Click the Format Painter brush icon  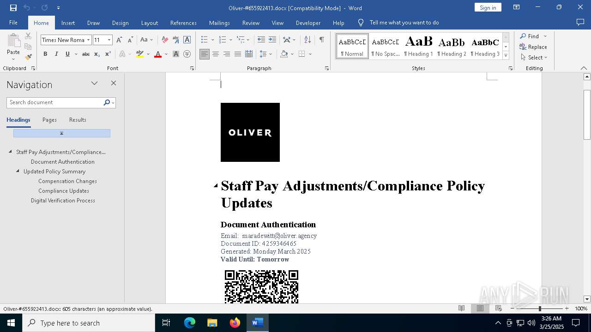[28, 57]
